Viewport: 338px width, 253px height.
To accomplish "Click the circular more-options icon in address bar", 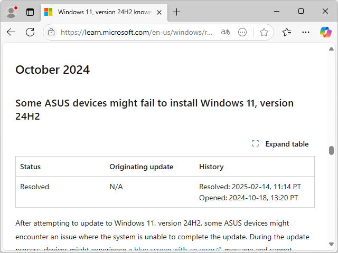I will [x=242, y=32].
